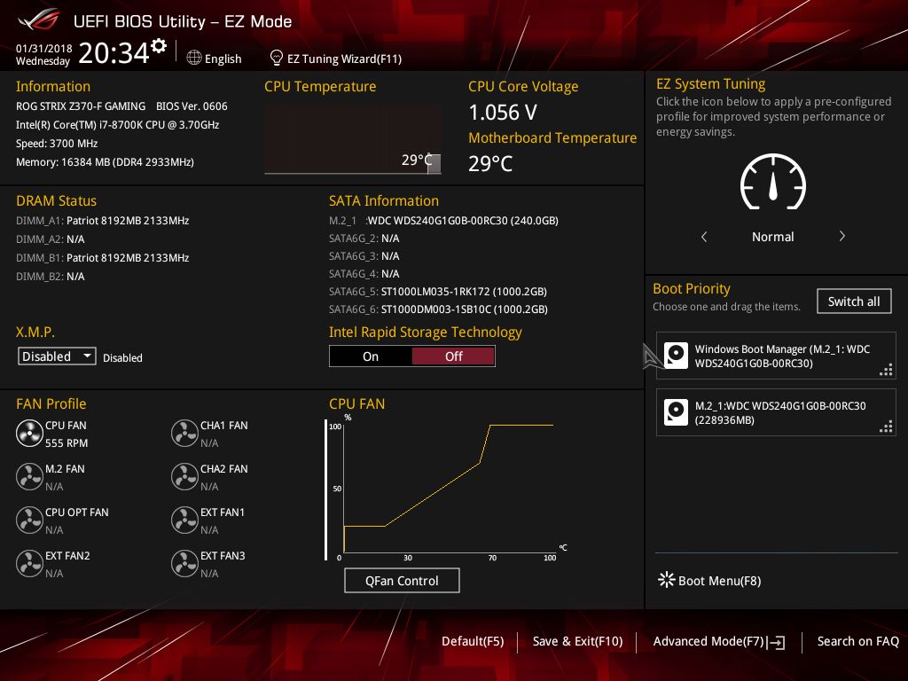The height and width of the screenshot is (681, 908).
Task: Click the BIOS Ver. 0606 text
Action: click(x=192, y=106)
